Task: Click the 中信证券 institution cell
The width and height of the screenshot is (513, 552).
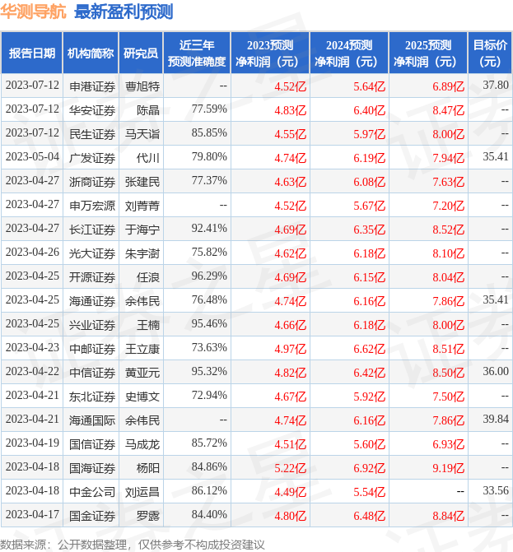Action: 92,373
